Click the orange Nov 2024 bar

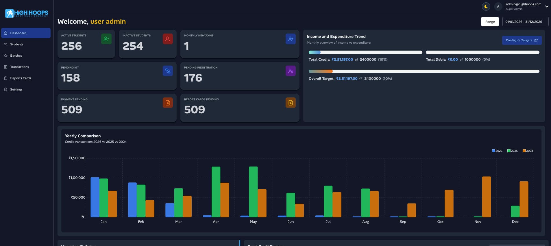[x=487, y=197]
